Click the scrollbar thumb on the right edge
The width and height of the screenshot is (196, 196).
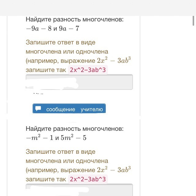[194, 20]
